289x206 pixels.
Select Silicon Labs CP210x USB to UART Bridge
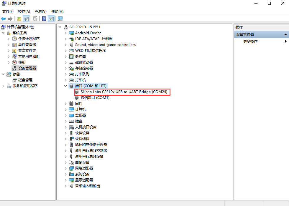pyautogui.click(x=124, y=92)
